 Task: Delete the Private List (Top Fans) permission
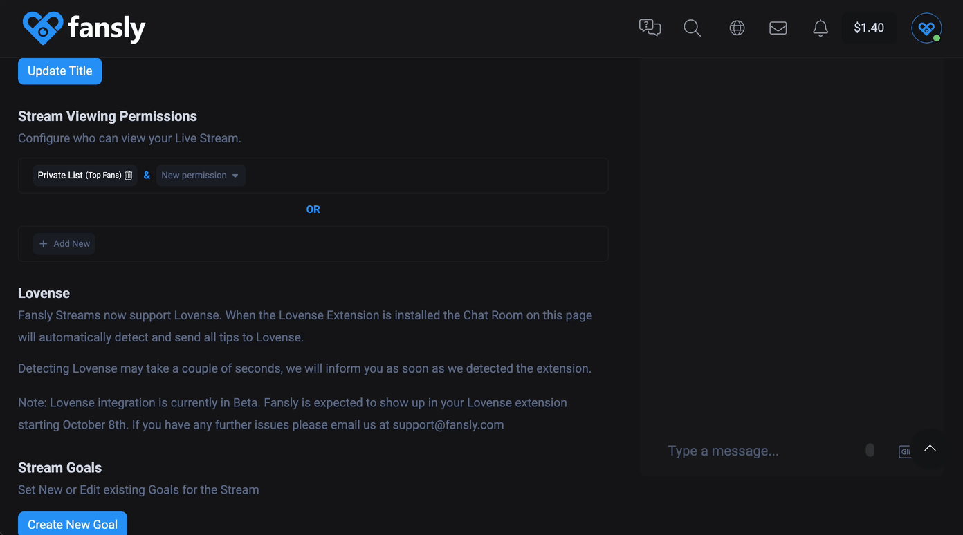pyautogui.click(x=129, y=176)
